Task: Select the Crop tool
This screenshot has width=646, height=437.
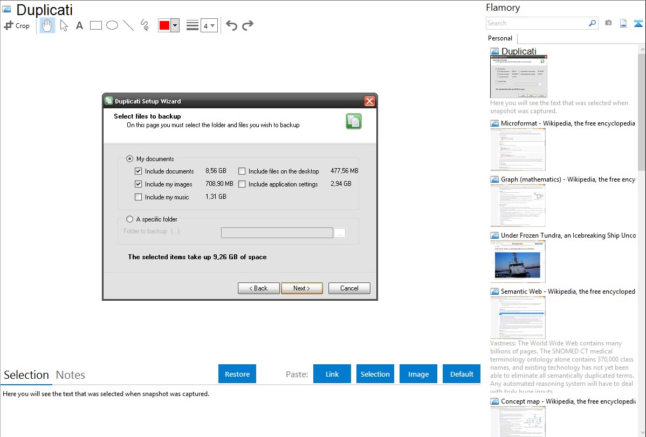Action: (x=17, y=25)
